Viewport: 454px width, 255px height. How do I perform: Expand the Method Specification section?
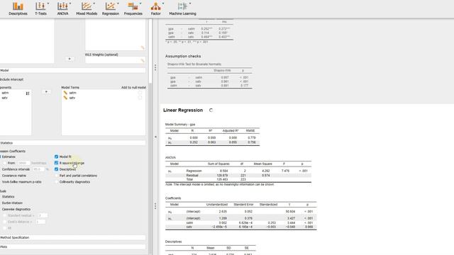tap(72, 238)
